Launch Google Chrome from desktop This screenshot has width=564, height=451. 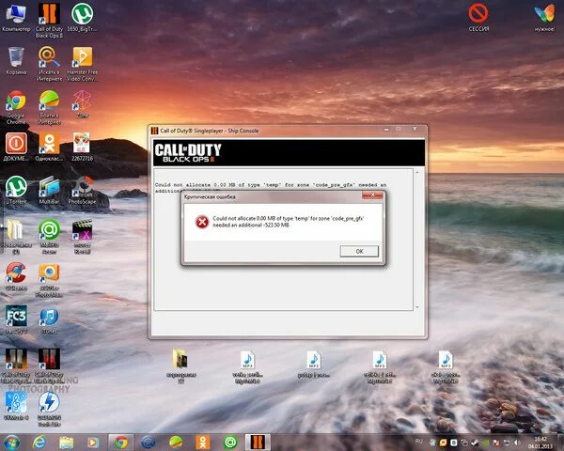(x=16, y=107)
